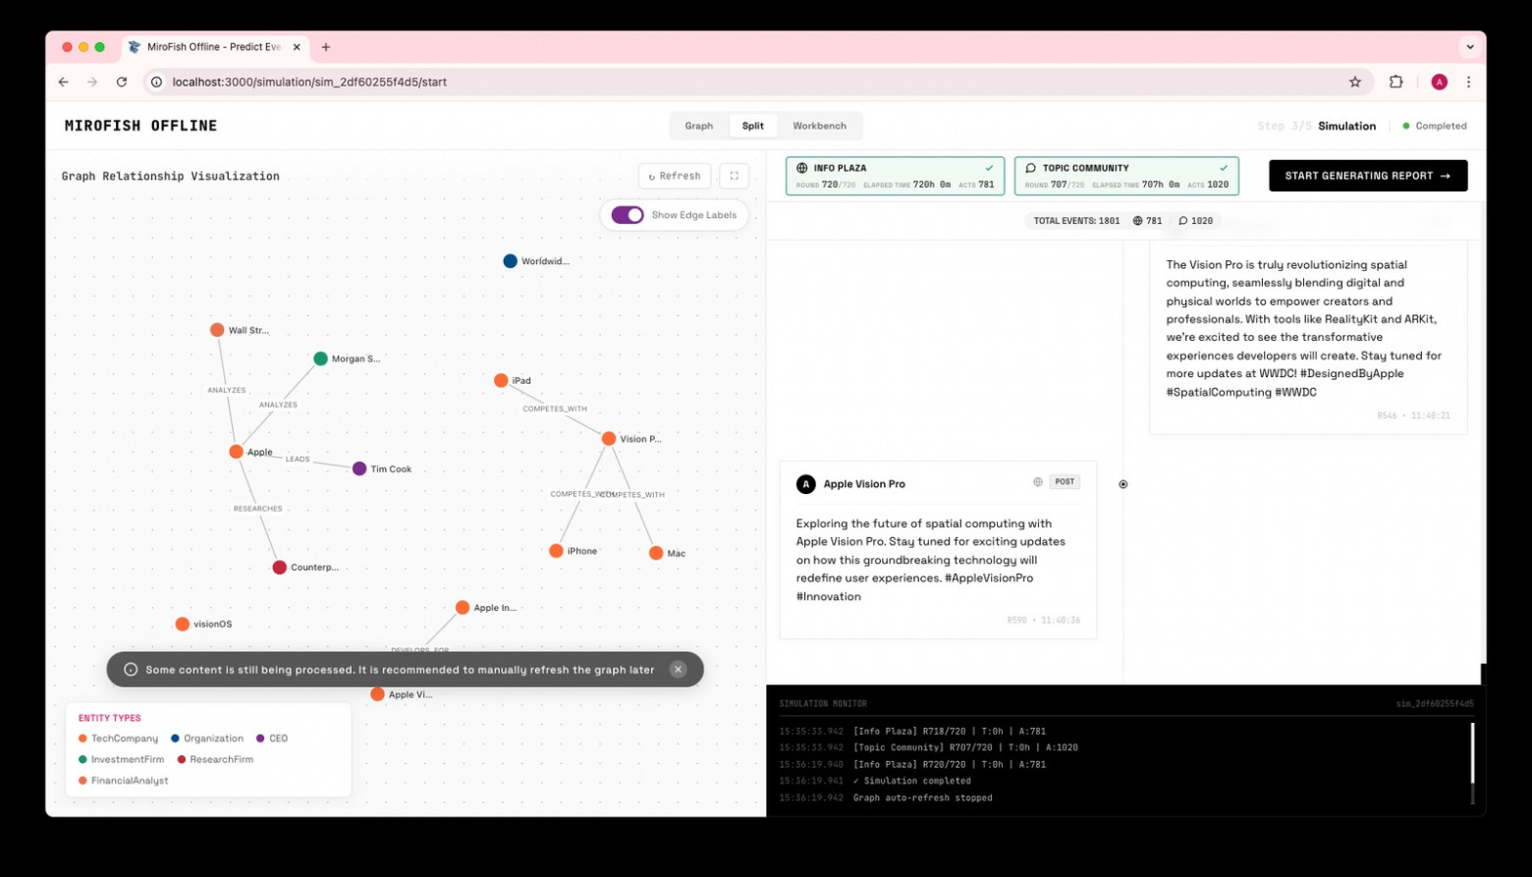Start generating the report
This screenshot has height=877, width=1532.
coord(1368,176)
